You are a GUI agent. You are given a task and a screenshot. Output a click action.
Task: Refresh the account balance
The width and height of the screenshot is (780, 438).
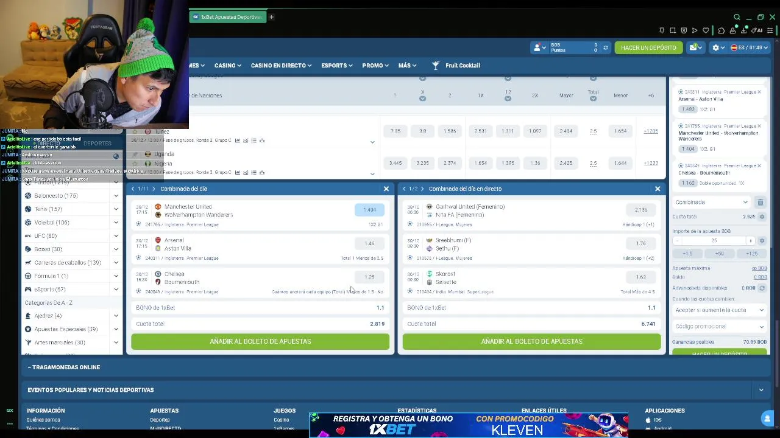605,47
